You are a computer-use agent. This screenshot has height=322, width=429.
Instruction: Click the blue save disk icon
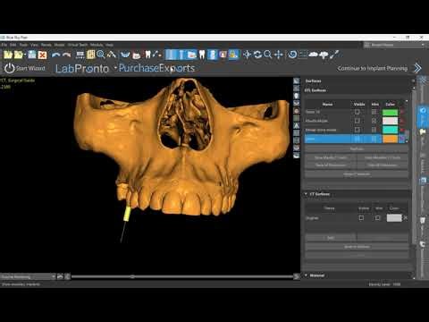pyautogui.click(x=32, y=55)
